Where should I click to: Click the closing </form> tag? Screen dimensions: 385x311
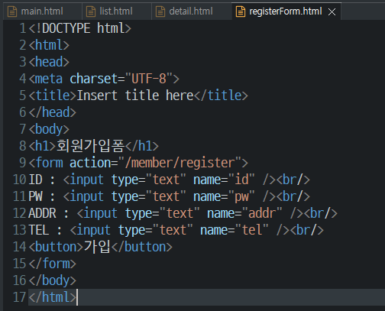[53, 264]
